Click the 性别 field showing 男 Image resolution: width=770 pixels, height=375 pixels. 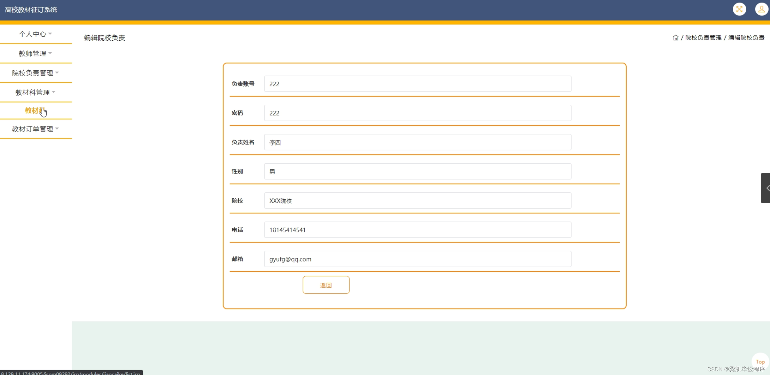(417, 171)
